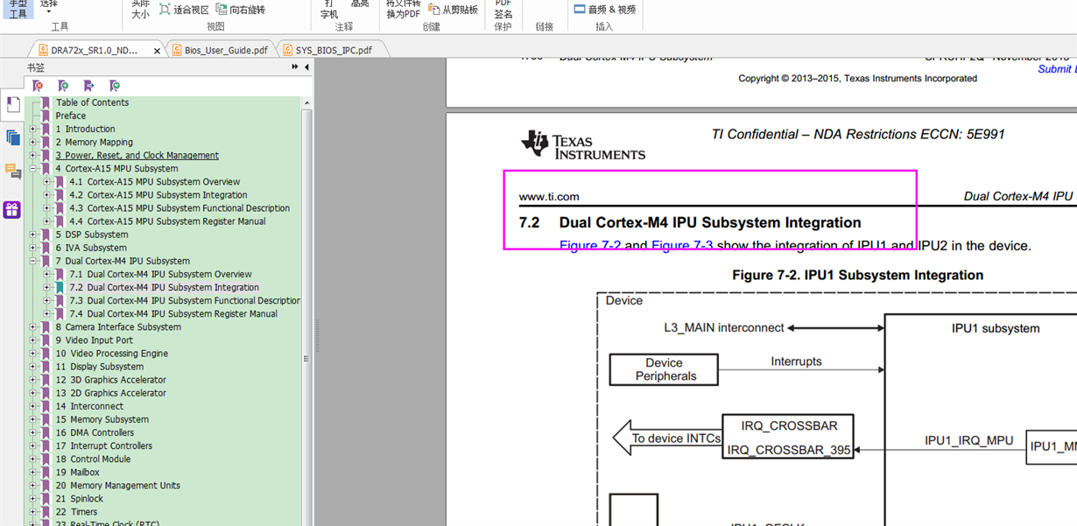
Task: Click the bookmarks panel scroll-up arrow
Action: (307, 102)
